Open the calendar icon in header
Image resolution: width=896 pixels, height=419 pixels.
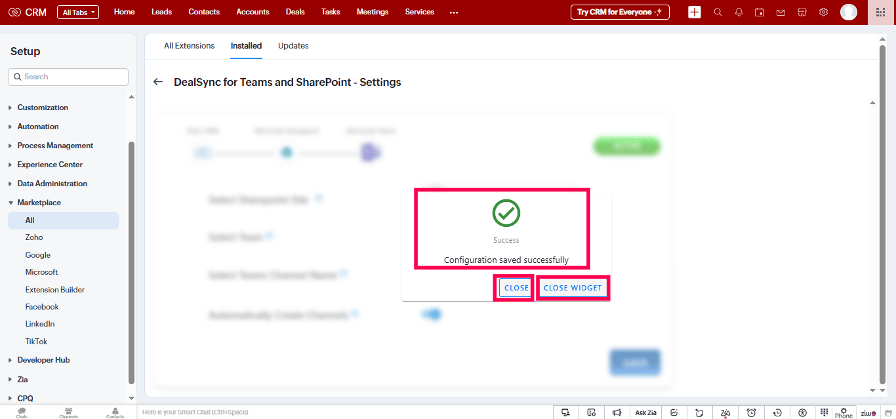(760, 12)
